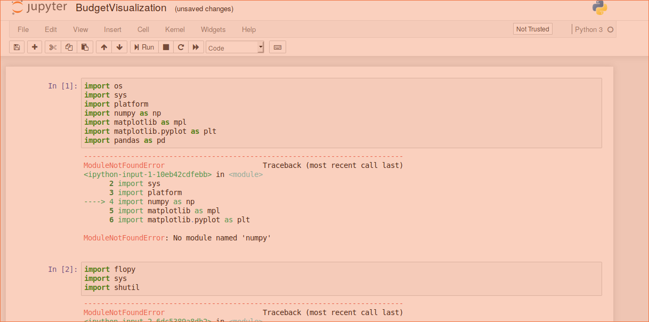The width and height of the screenshot is (649, 322).
Task: Restart the kernel
Action: [x=181, y=47]
